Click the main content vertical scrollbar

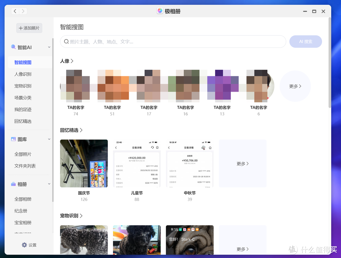[329, 63]
